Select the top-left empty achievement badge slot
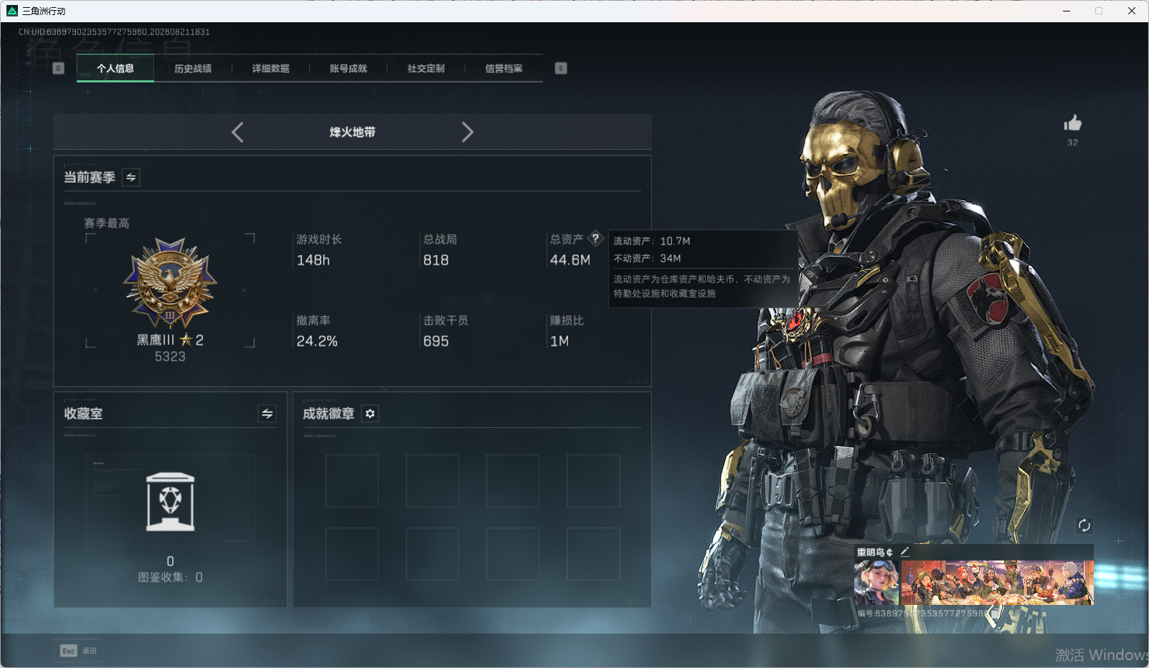 tap(352, 481)
